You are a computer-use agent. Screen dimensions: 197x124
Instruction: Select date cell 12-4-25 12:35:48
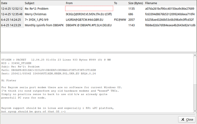[12, 14]
